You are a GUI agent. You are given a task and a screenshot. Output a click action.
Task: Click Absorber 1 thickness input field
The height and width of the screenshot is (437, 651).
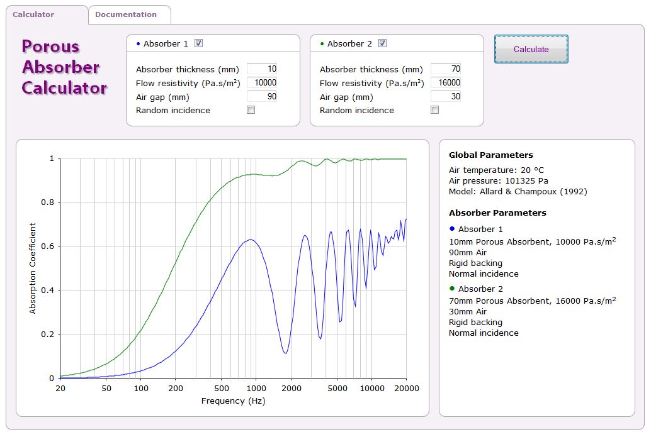(262, 69)
